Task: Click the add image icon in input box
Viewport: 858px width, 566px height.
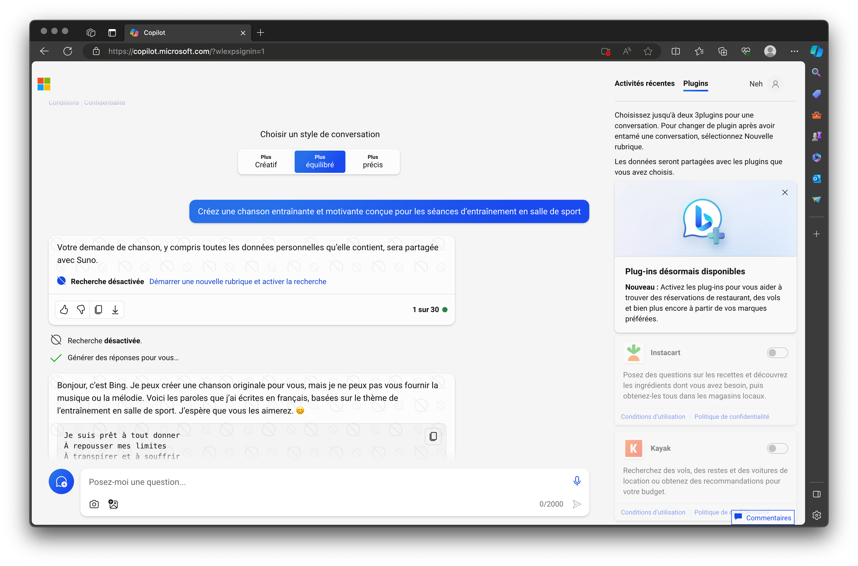Action: [113, 504]
